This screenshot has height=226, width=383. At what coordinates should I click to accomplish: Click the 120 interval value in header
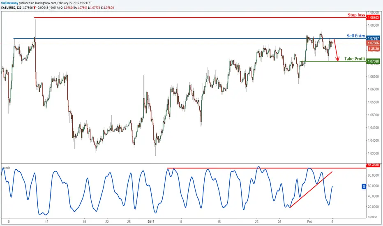tap(19, 7)
